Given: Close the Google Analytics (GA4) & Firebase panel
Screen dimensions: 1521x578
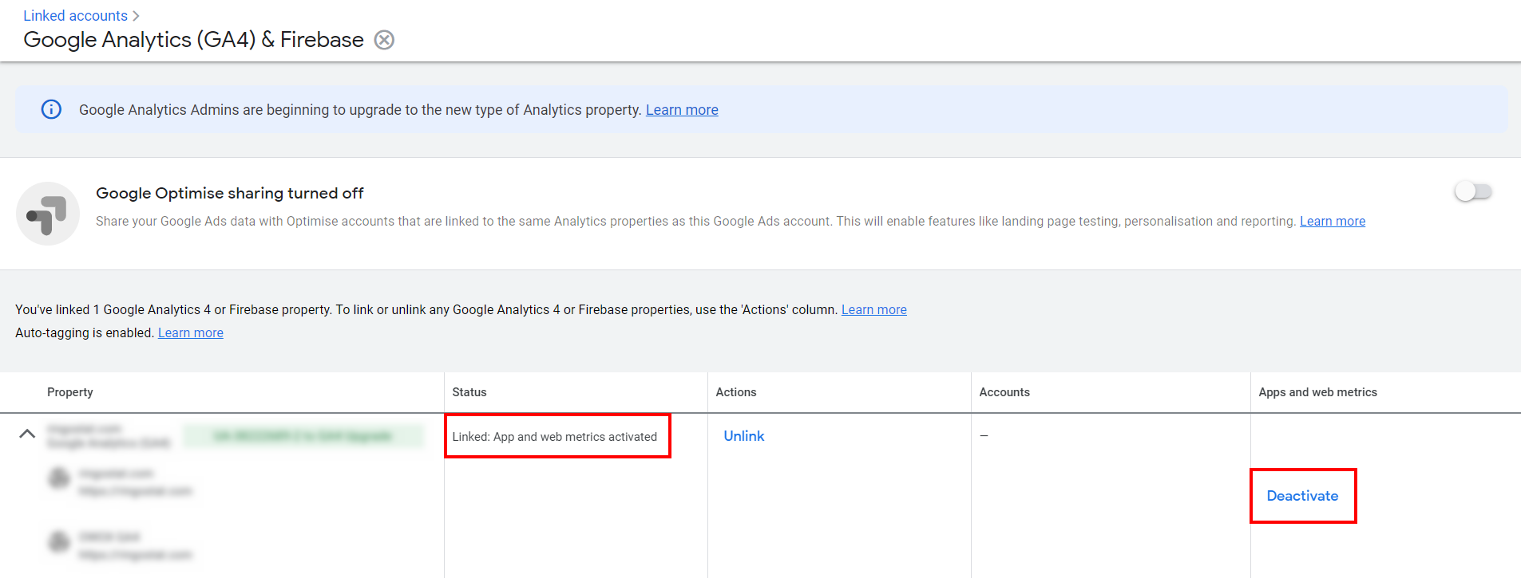Looking at the screenshot, I should (x=384, y=40).
